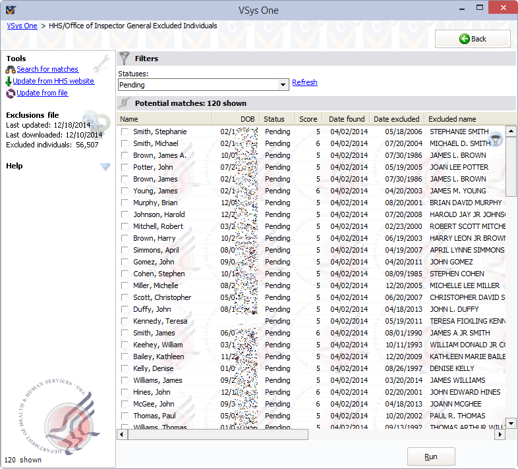Select the McGee, John row name

click(x=154, y=405)
